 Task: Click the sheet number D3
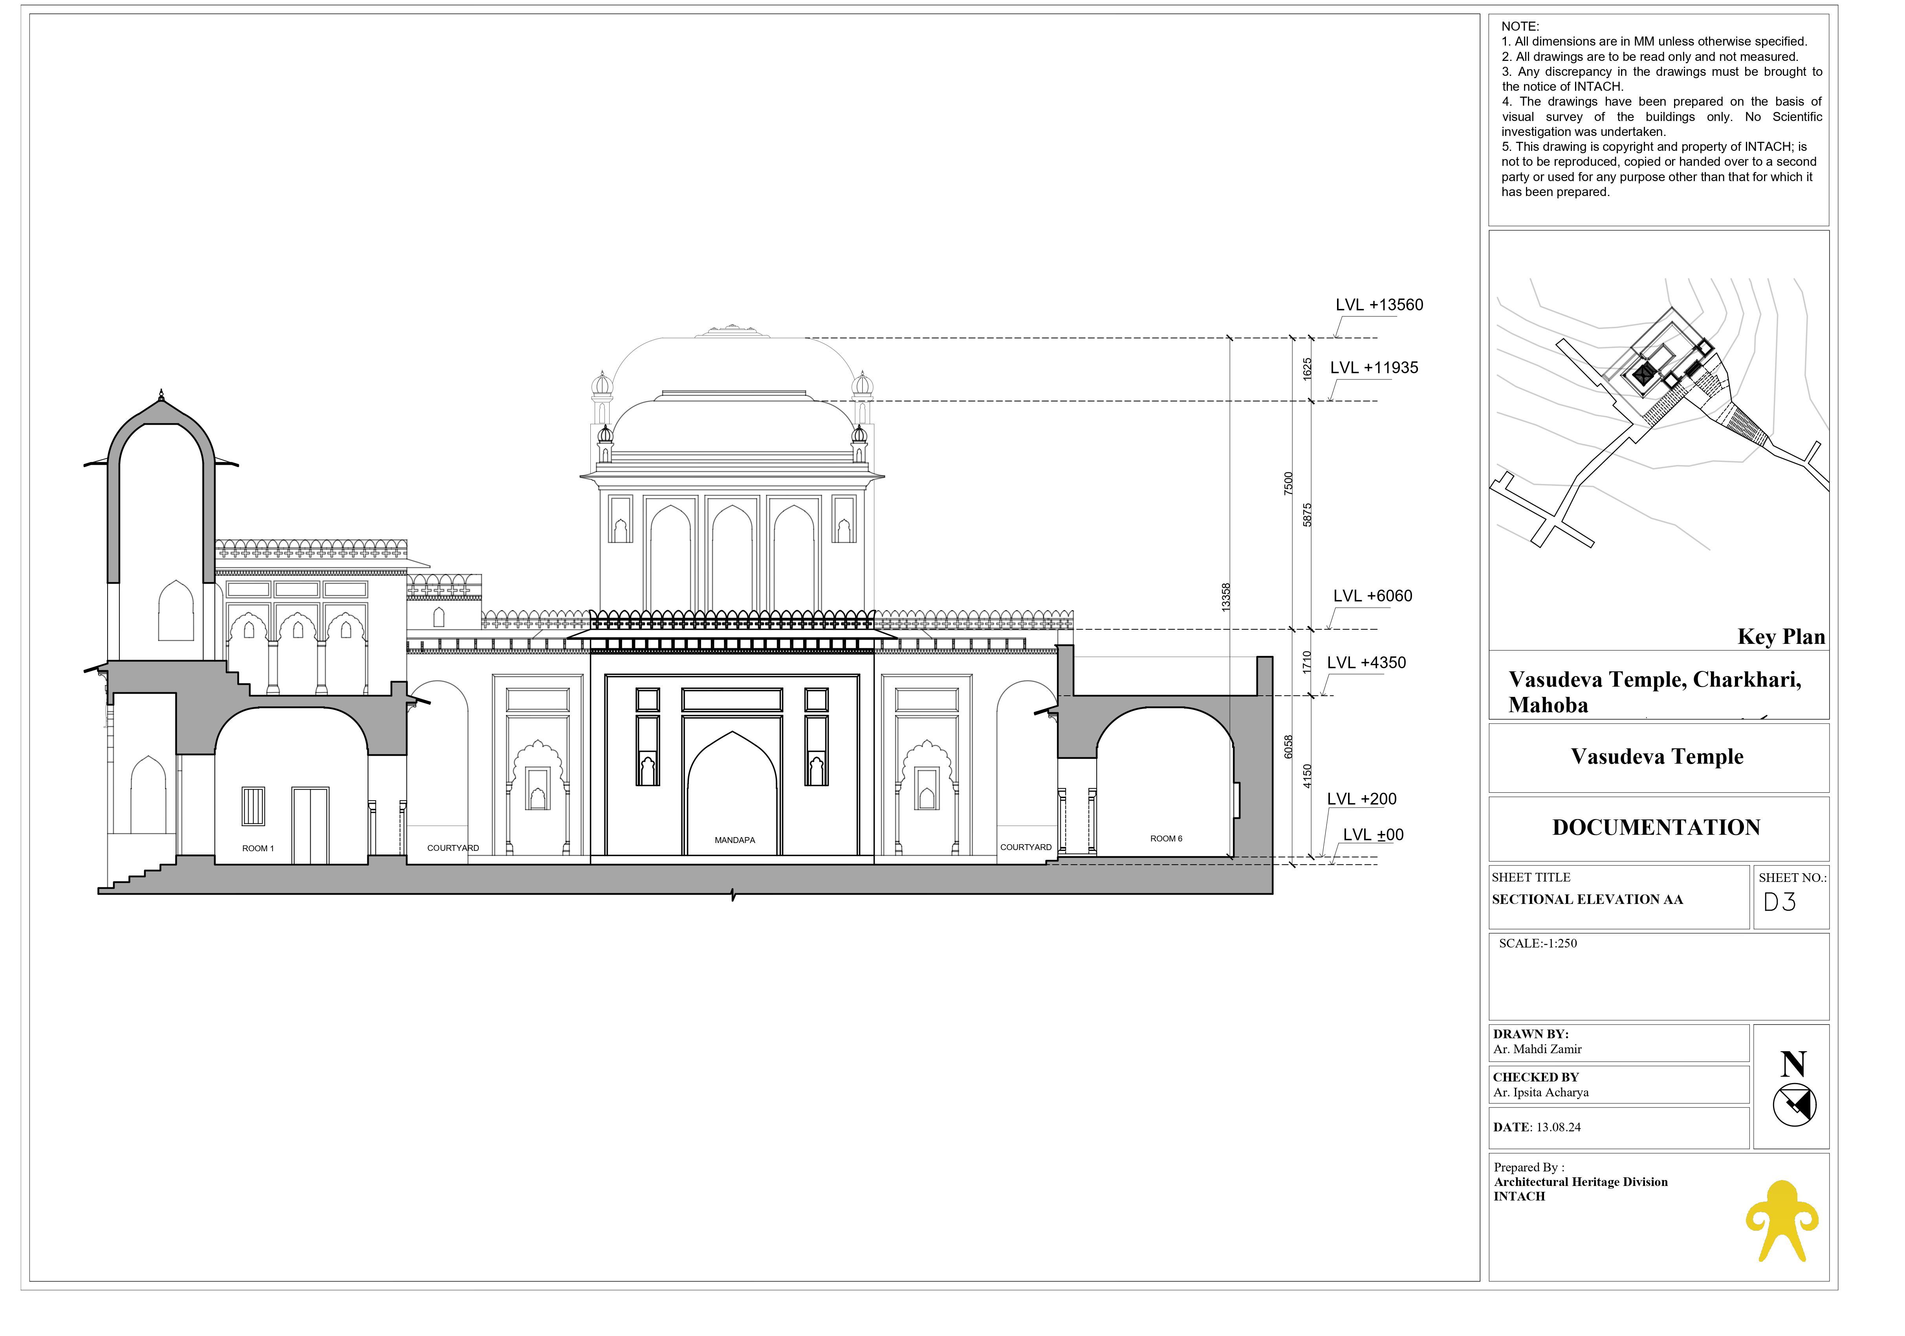(x=1779, y=902)
